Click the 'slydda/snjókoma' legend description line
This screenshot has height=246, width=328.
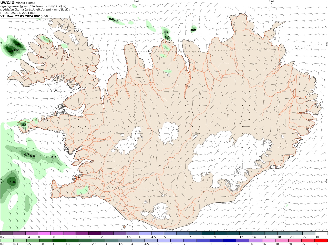34,9
